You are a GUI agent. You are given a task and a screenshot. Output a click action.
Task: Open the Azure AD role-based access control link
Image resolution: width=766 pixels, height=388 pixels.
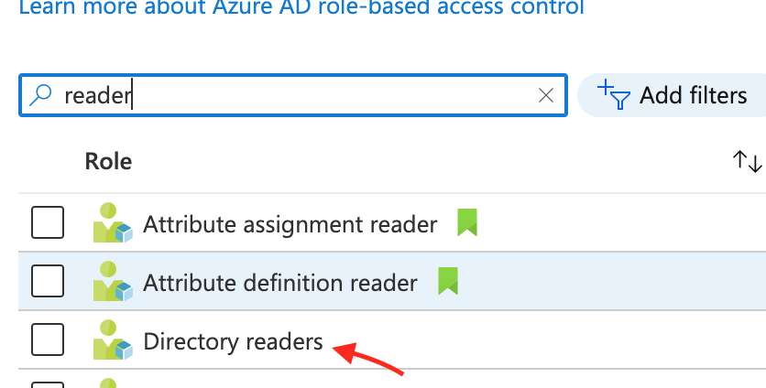301,6
